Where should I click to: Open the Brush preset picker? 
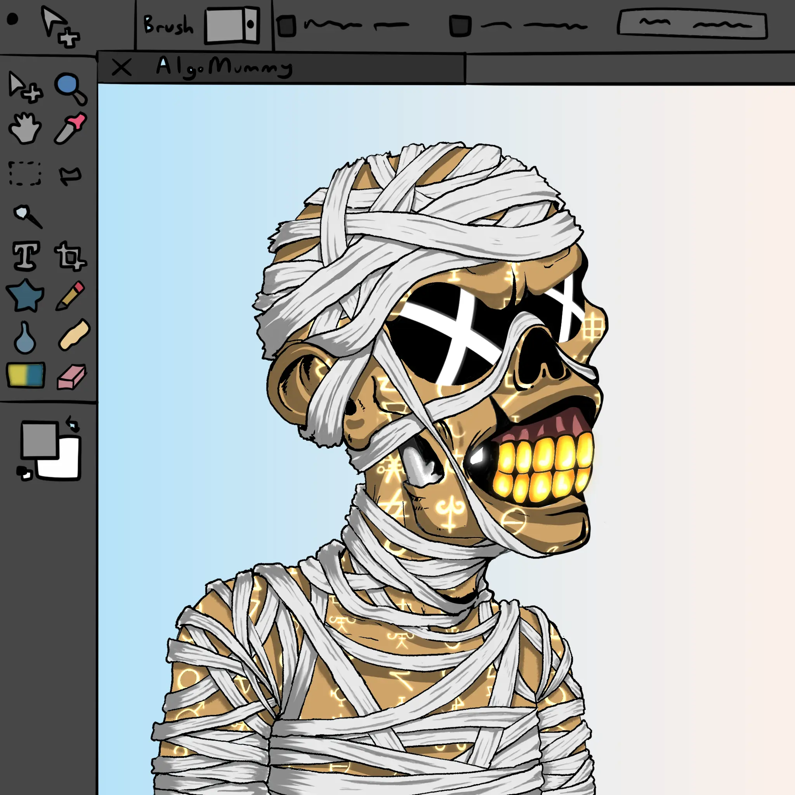(233, 25)
